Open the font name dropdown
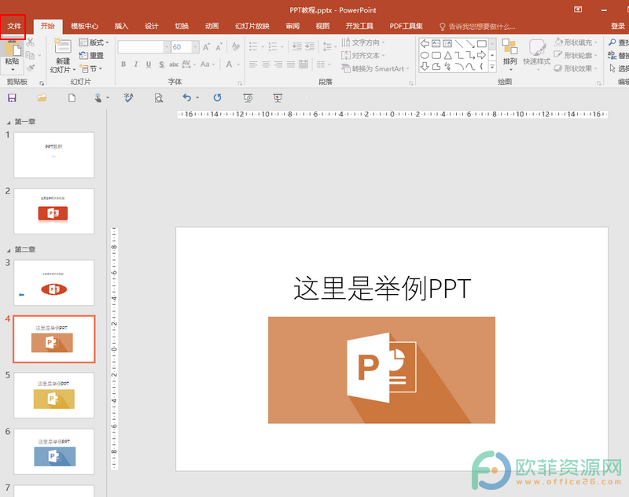This screenshot has height=497, width=629. pos(167,47)
